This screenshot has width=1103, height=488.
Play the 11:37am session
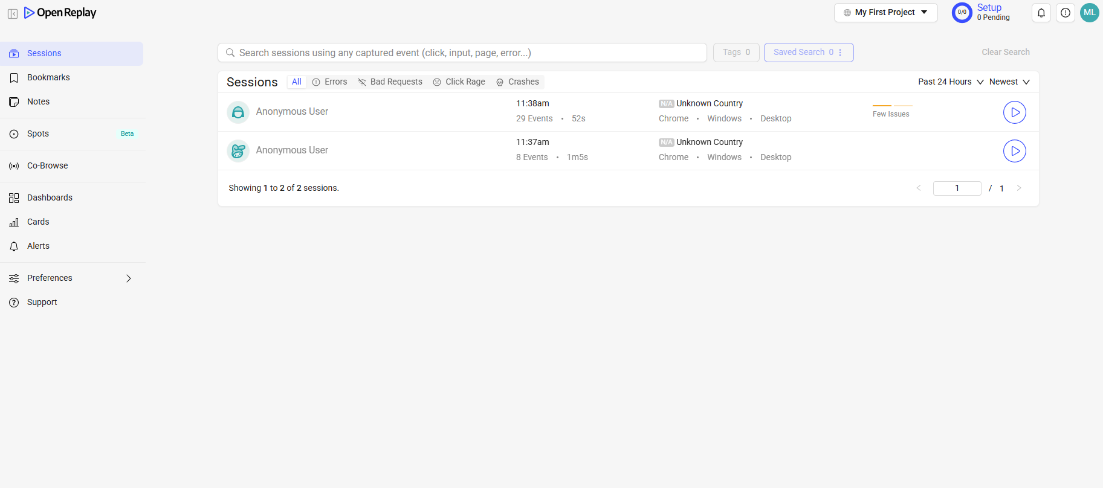point(1014,151)
